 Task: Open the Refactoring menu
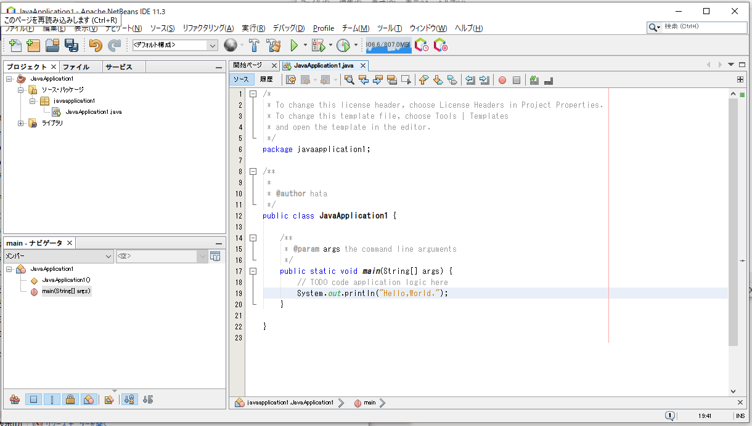[x=208, y=28]
